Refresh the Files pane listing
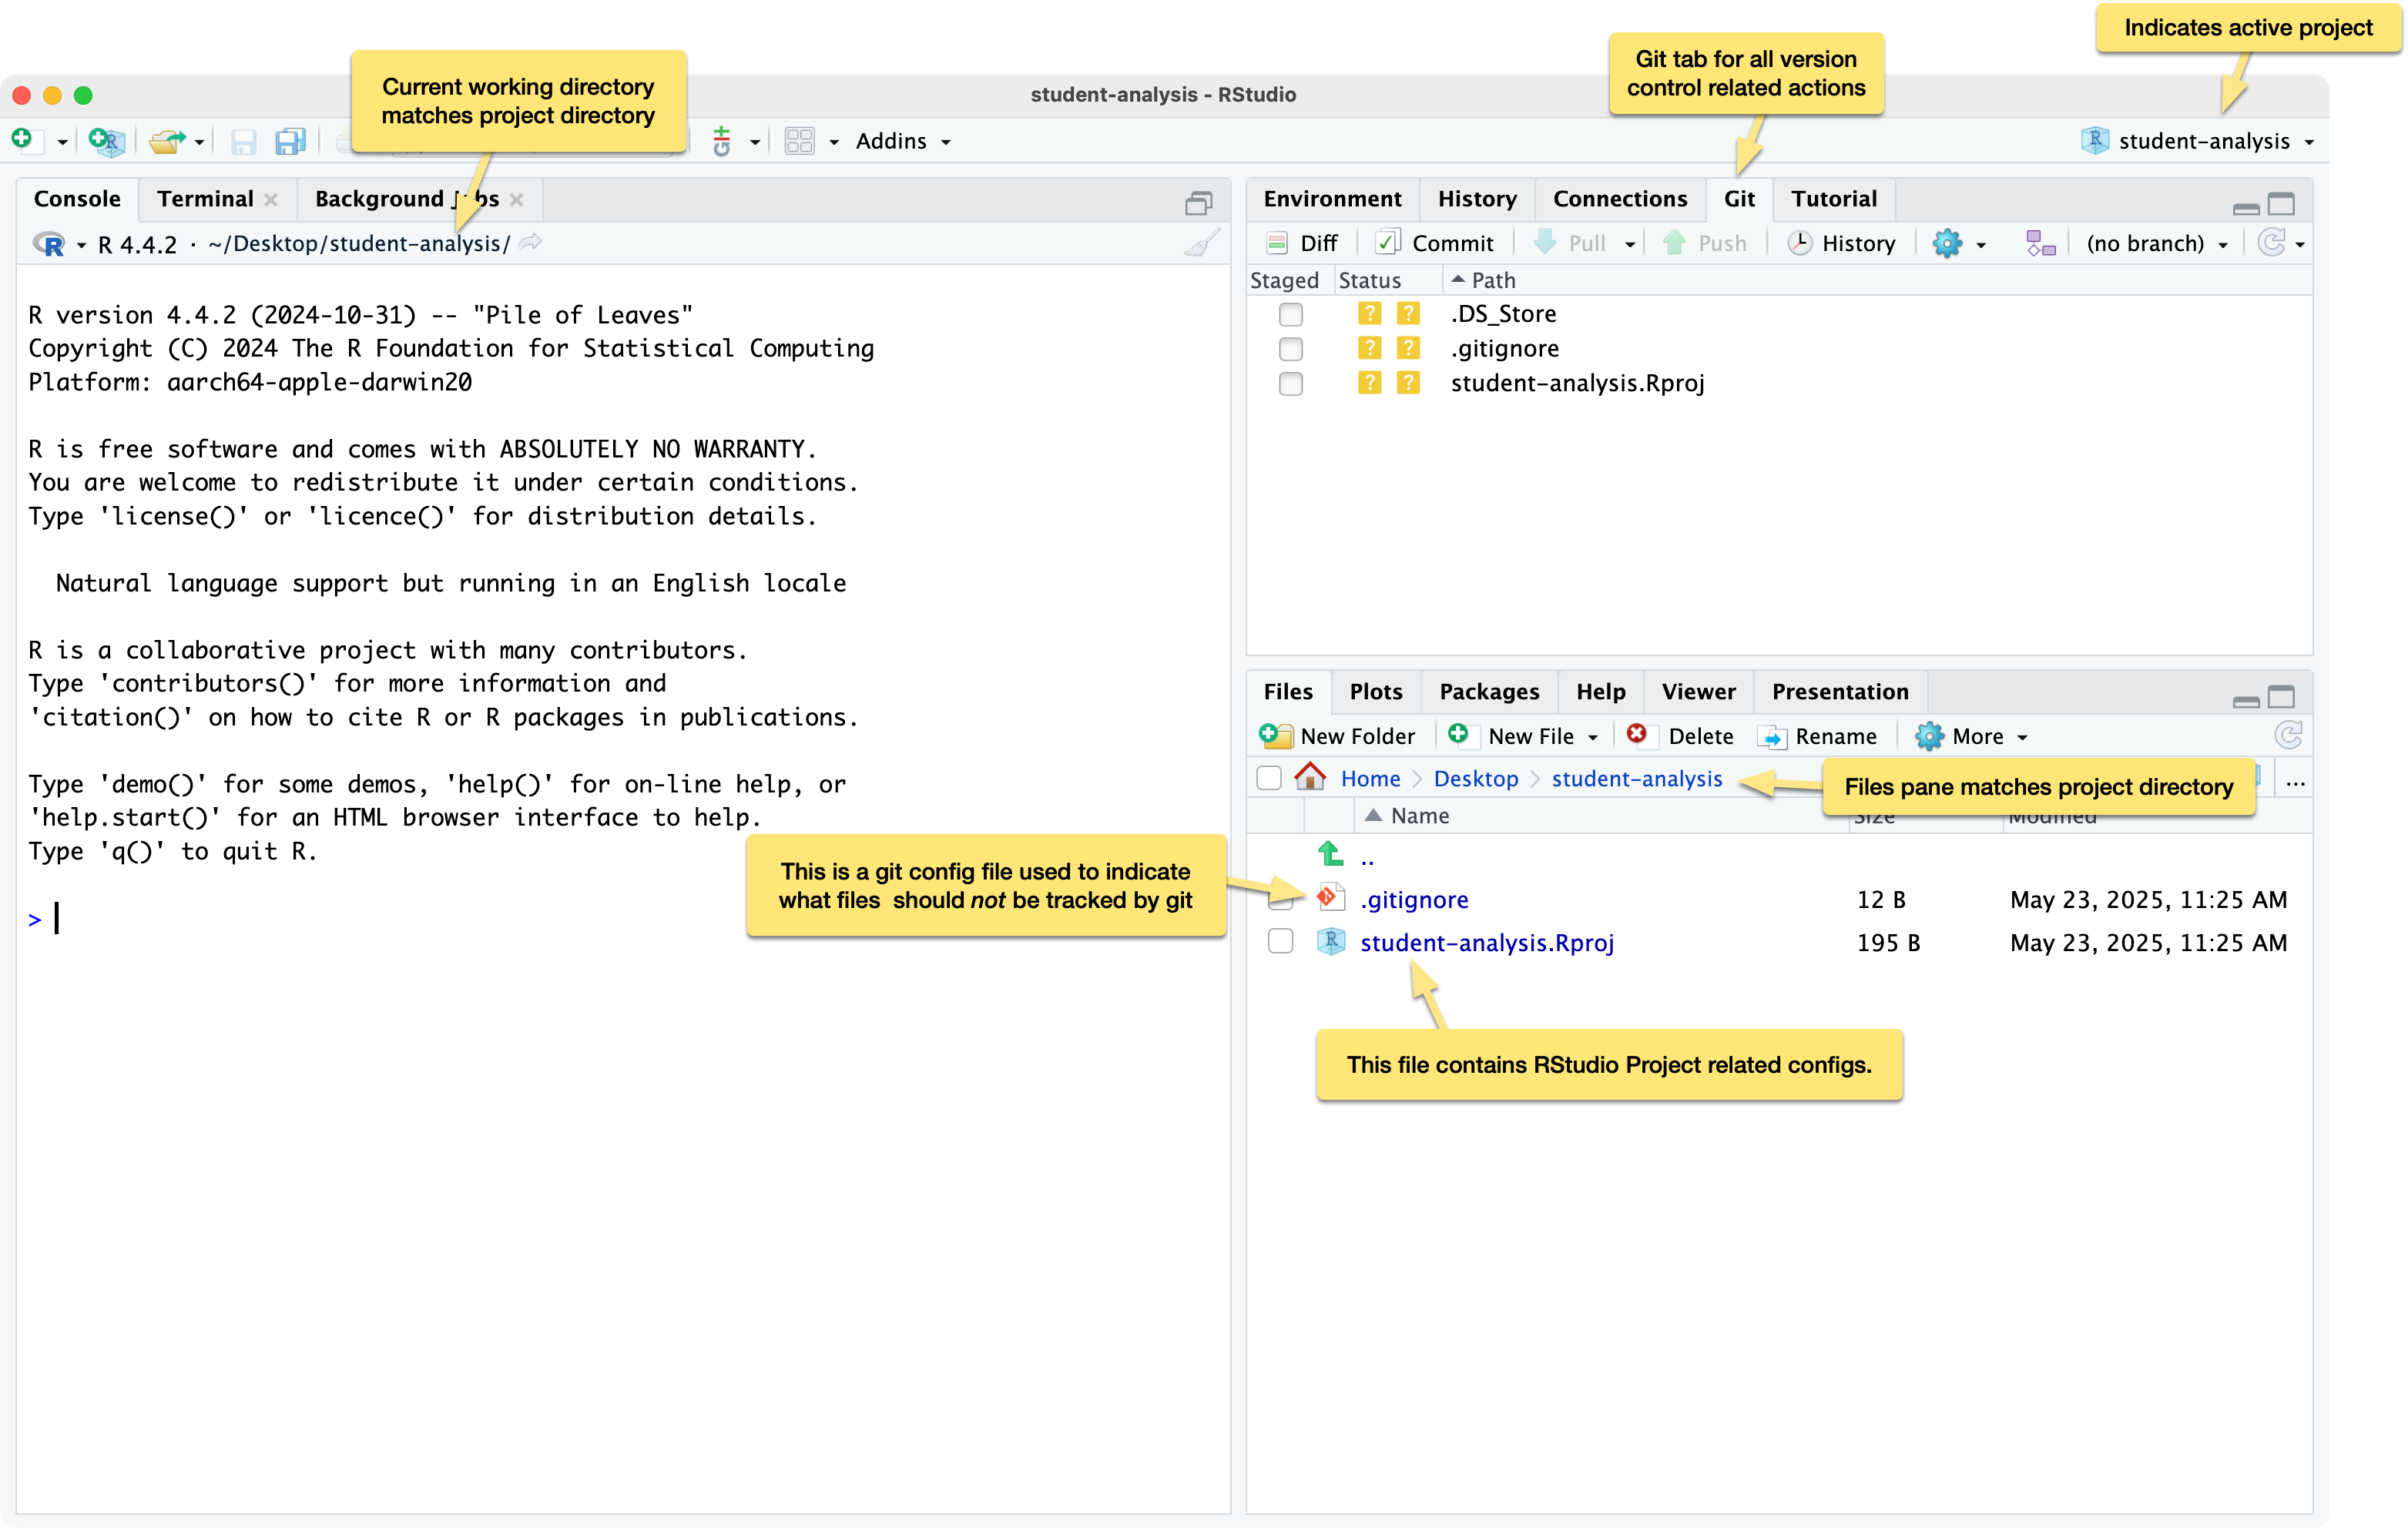The width and height of the screenshot is (2408, 1528). pos(2288,736)
